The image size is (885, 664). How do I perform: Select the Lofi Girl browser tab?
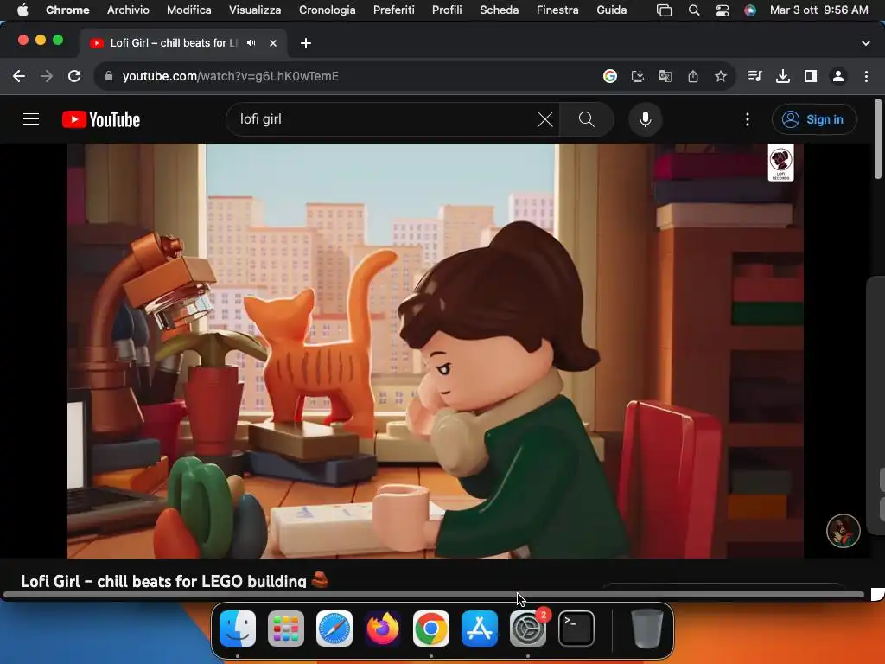(x=174, y=43)
